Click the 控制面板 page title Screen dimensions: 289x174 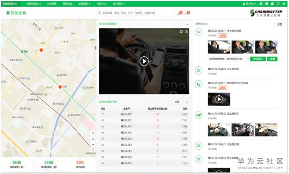(x=19, y=13)
